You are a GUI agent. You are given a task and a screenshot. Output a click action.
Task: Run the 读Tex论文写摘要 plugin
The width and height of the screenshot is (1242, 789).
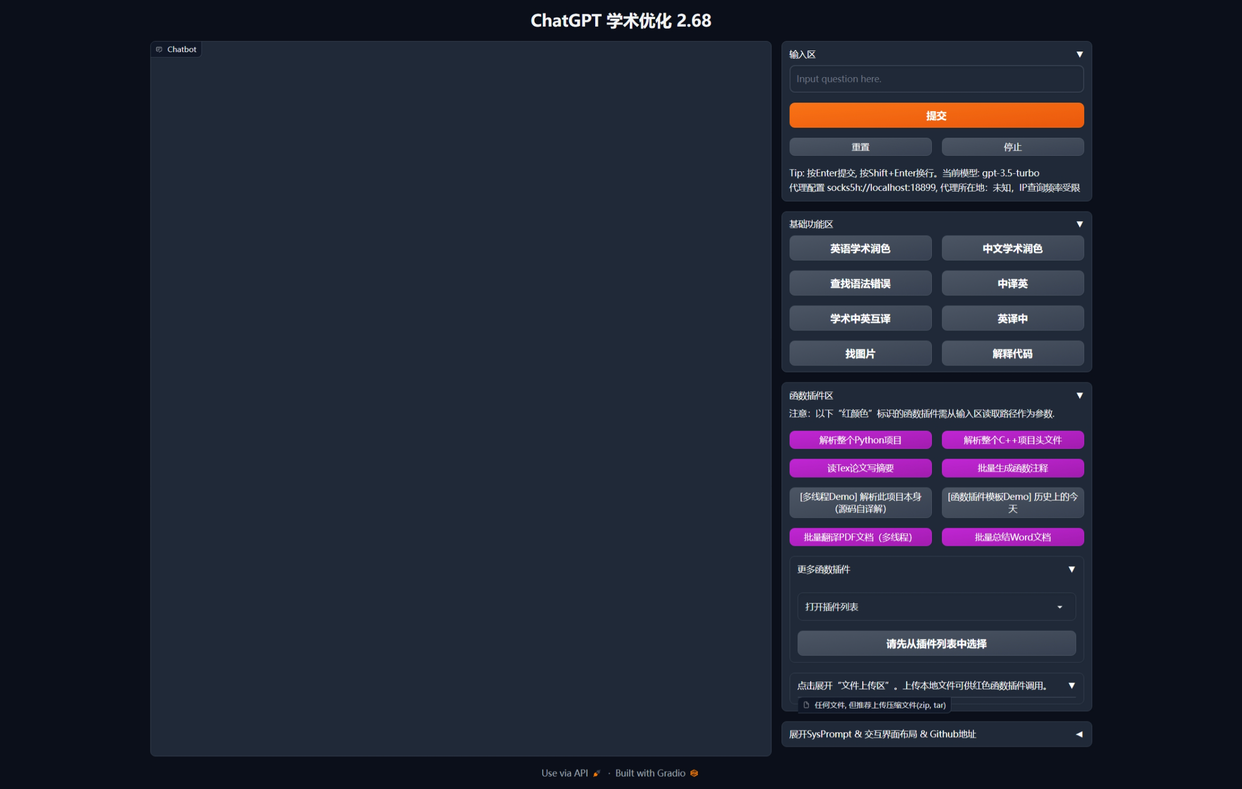860,468
